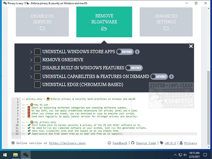Click the muted volume tray icon
The width and height of the screenshot is (212, 159).
coord(185,155)
